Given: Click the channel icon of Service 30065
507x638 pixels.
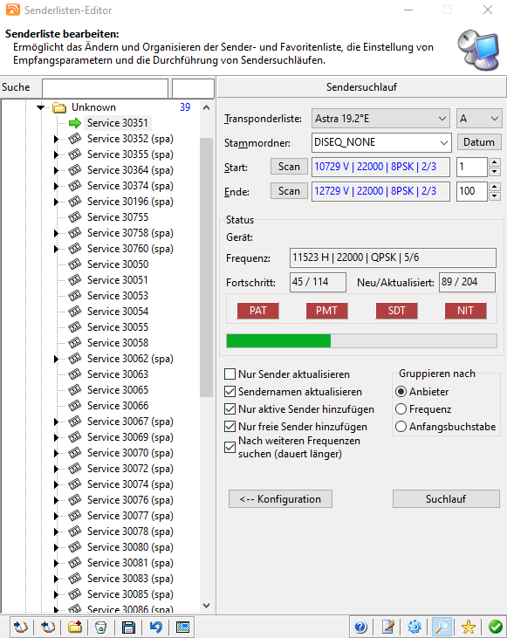Looking at the screenshot, I should [x=75, y=390].
